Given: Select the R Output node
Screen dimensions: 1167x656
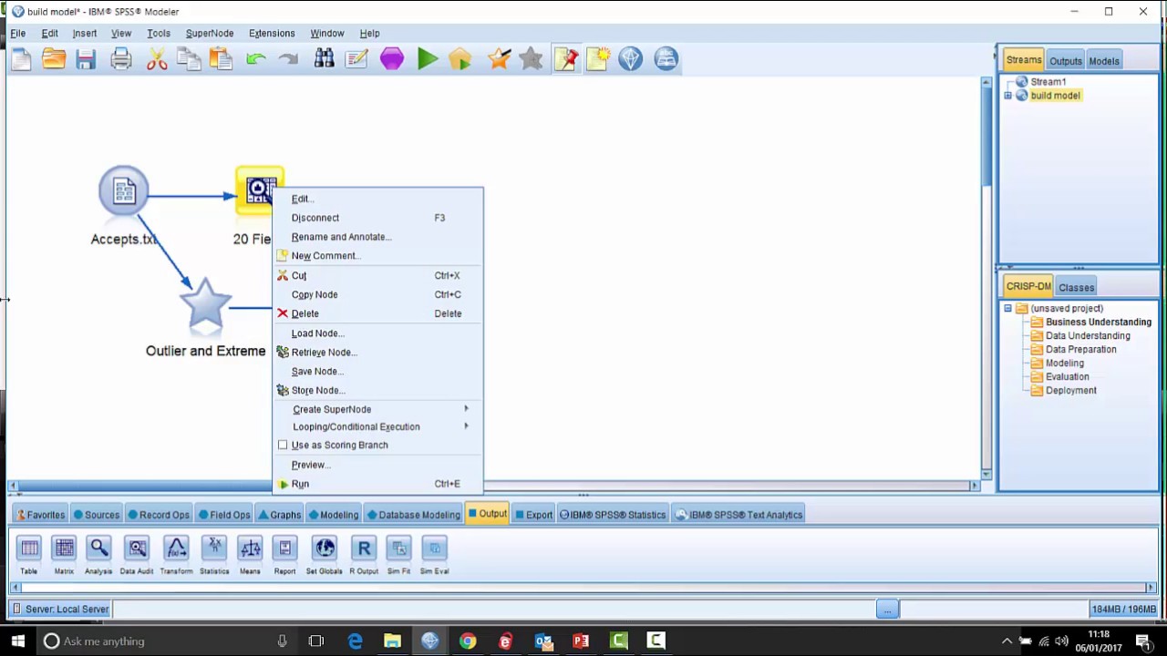Looking at the screenshot, I should (364, 555).
